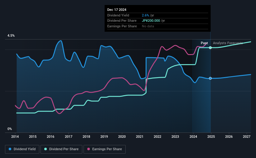Click the 2019 x-axis label
Screen dimensions: 256x158
104,137
